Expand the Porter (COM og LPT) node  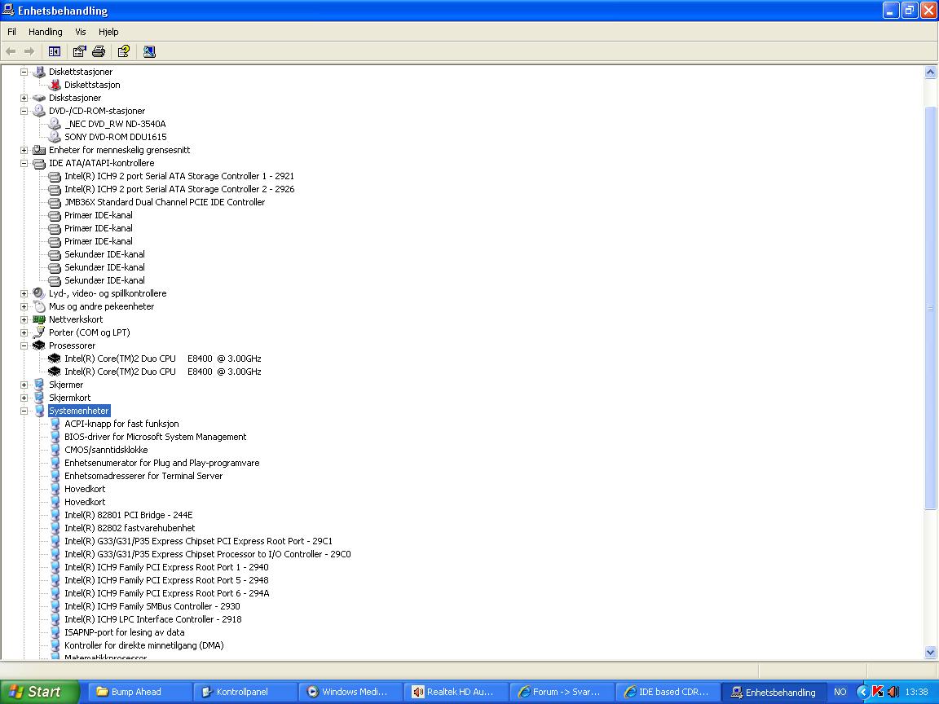coord(24,332)
